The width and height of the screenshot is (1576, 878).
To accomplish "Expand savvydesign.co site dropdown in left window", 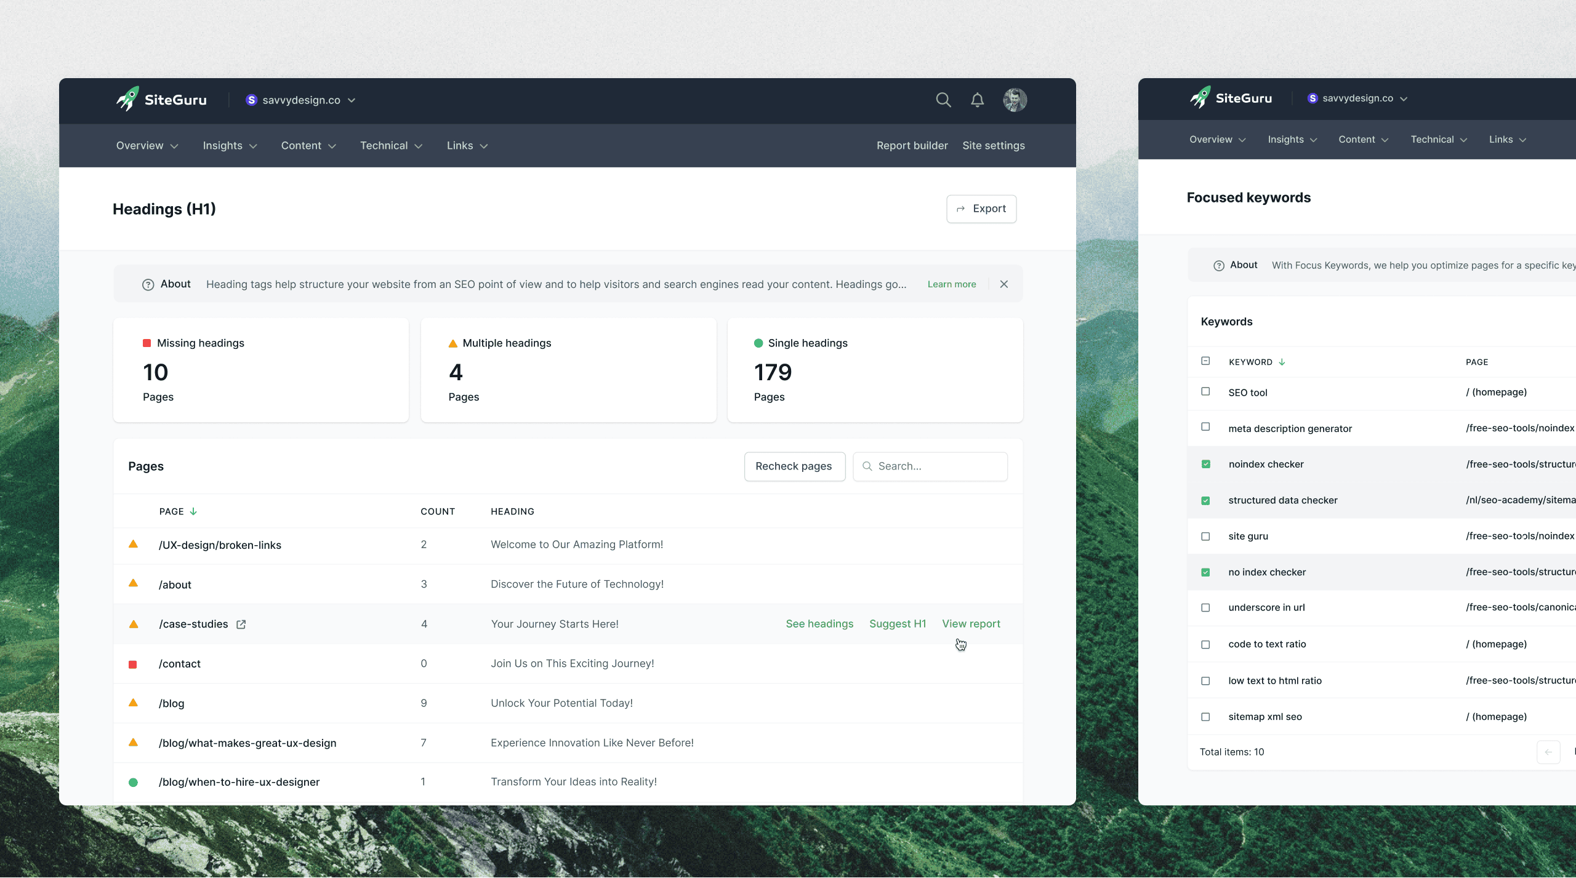I will pyautogui.click(x=301, y=100).
